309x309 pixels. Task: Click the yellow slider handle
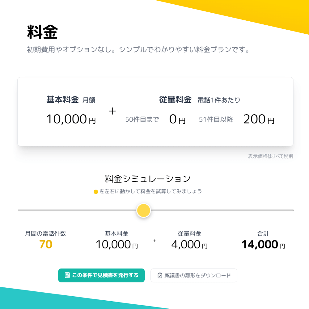click(144, 210)
